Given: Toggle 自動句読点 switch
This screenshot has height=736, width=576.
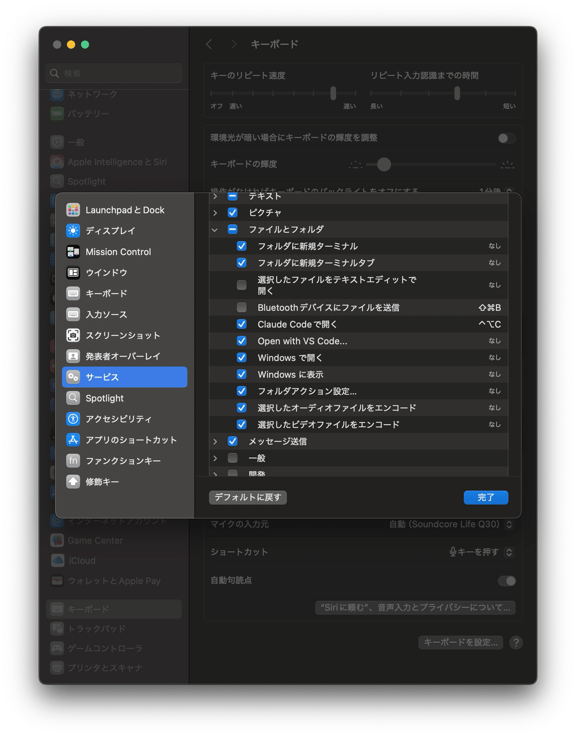Looking at the screenshot, I should tap(507, 581).
